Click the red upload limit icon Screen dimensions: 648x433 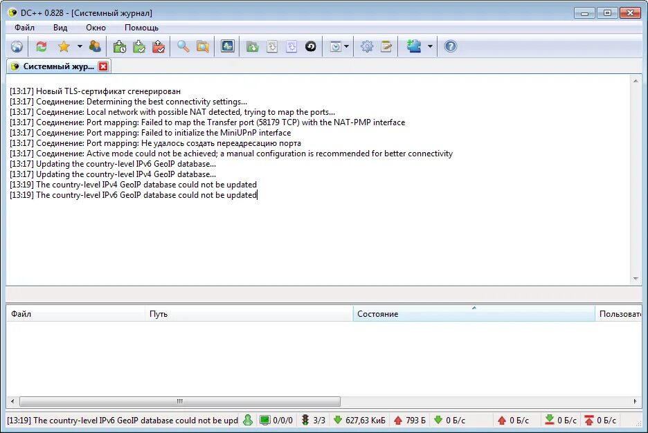coord(589,421)
